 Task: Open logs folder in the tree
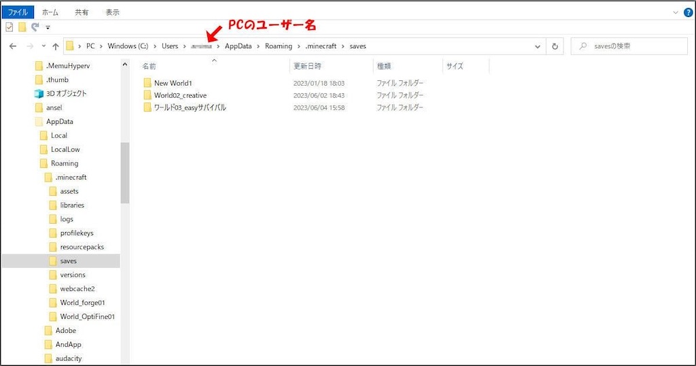click(x=67, y=219)
